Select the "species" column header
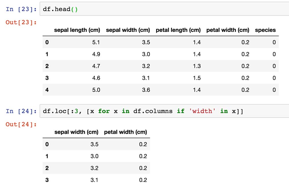289x190 pixels. point(265,30)
